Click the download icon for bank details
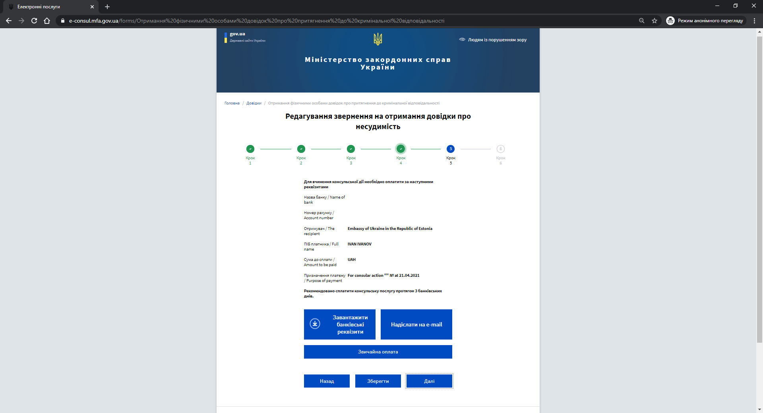This screenshot has width=763, height=413. [315, 324]
